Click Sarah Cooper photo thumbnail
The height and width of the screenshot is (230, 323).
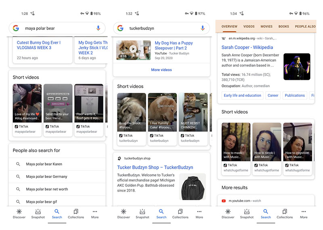297,67
